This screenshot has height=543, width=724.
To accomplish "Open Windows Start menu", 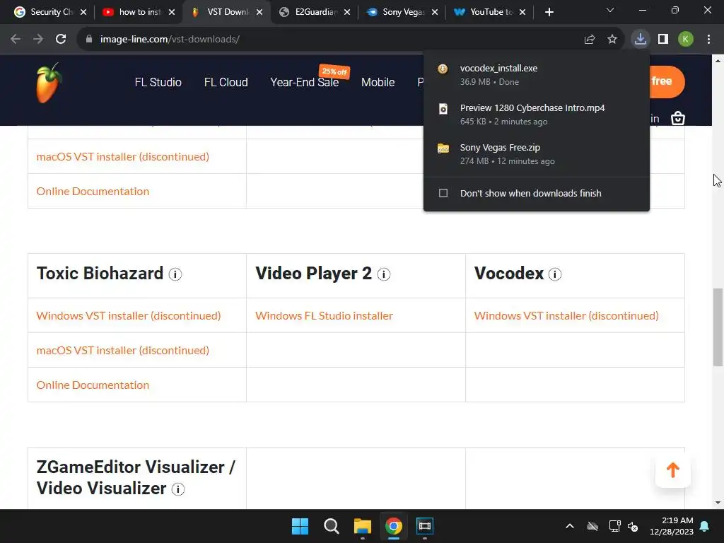I will [300, 526].
